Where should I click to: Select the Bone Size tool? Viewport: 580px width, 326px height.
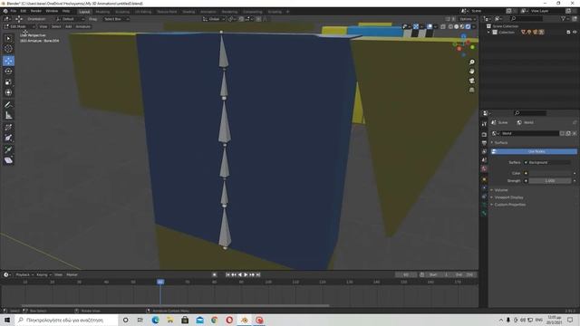click(8, 139)
